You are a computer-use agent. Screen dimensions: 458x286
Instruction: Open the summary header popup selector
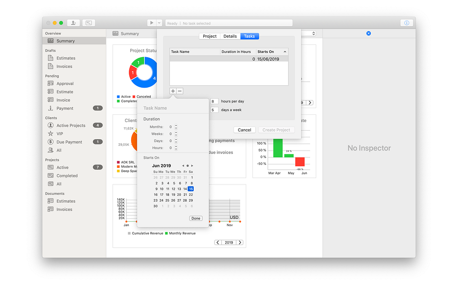[x=313, y=33]
